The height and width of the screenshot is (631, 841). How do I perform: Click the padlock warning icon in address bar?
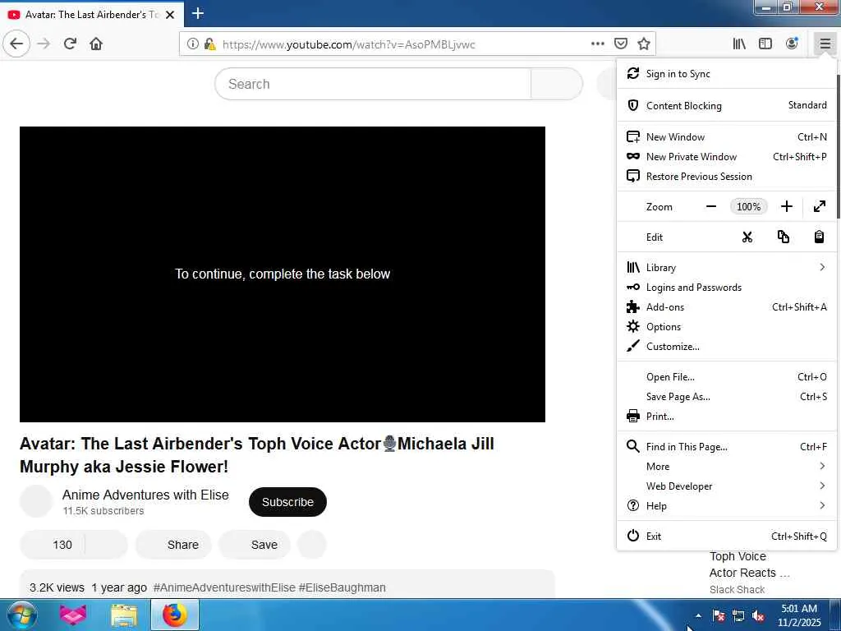209,44
